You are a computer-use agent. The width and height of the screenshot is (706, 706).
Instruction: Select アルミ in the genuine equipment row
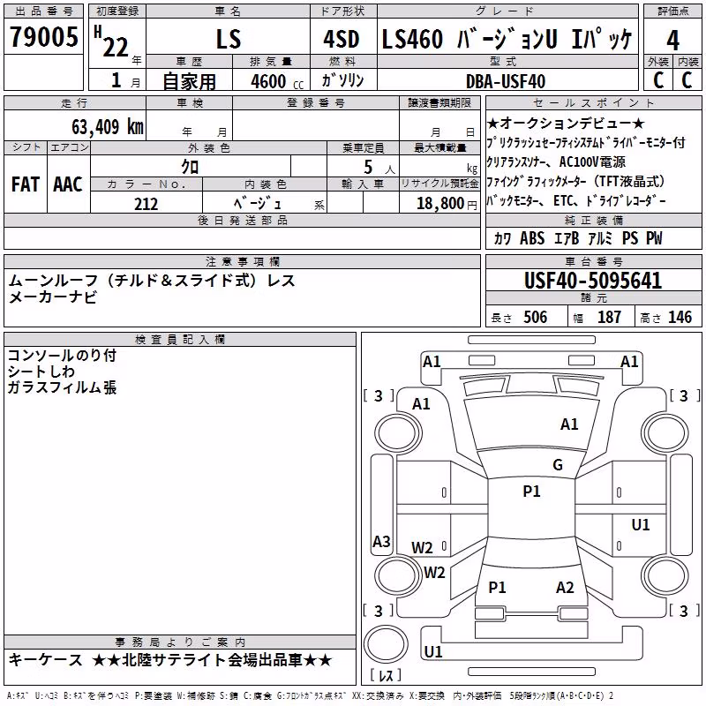pyautogui.click(x=601, y=238)
